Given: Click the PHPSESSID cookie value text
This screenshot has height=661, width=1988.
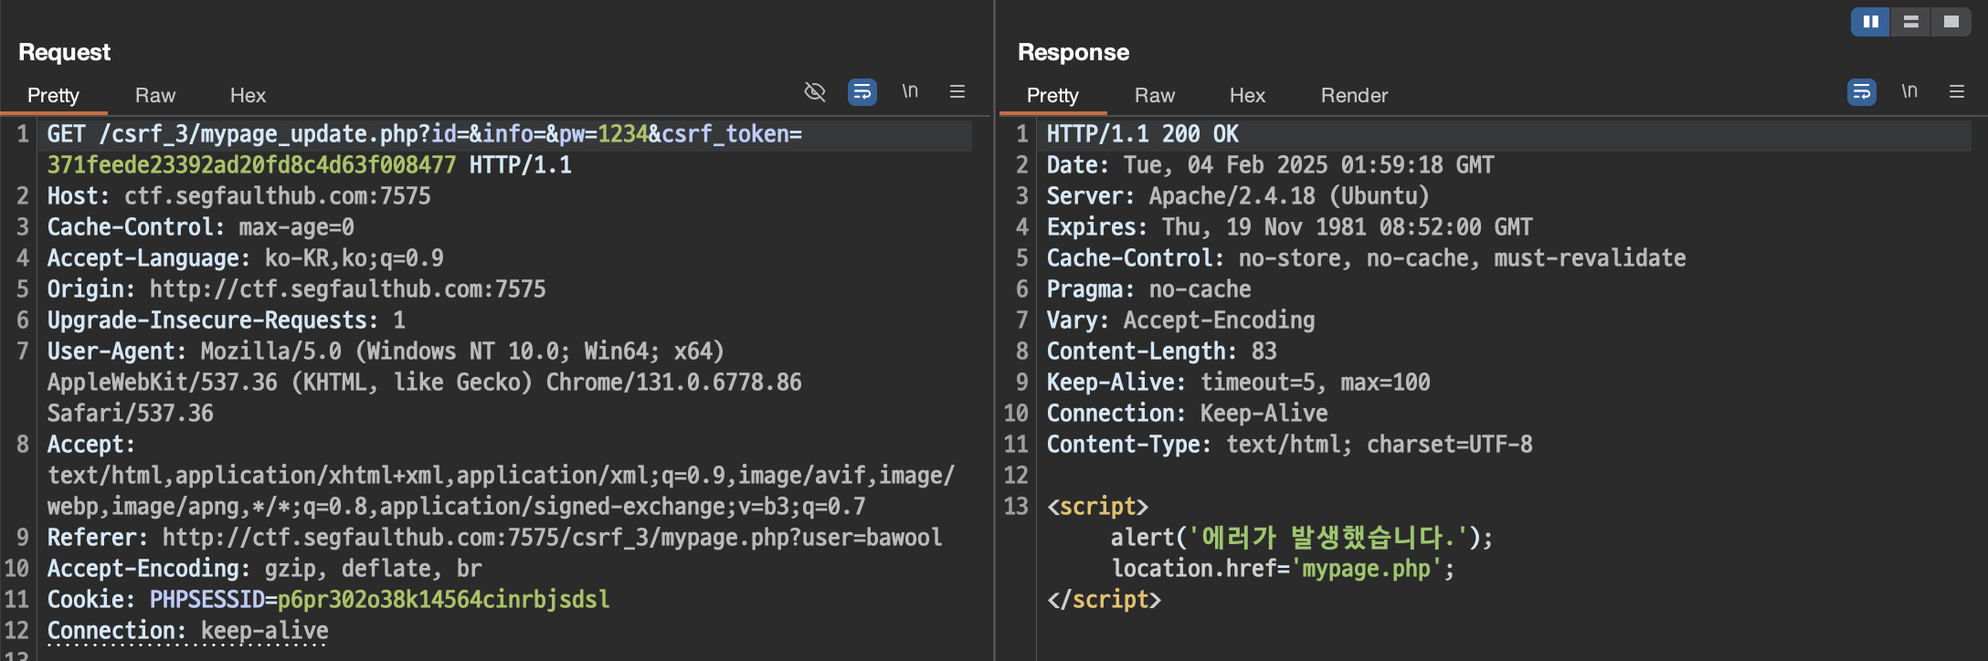Looking at the screenshot, I should [443, 600].
